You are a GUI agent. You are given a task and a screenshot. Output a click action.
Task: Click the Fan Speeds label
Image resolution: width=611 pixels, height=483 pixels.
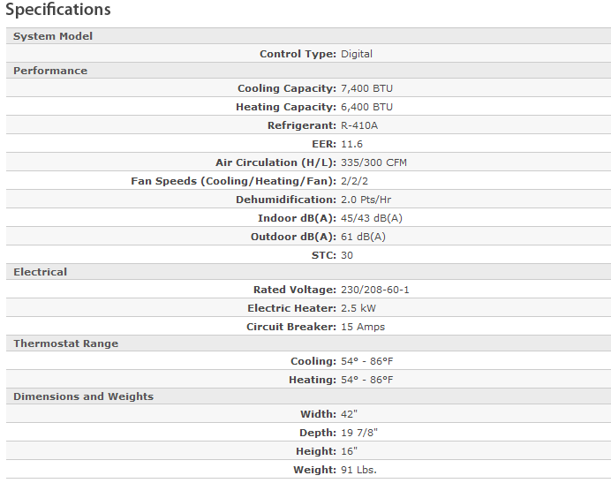coord(233,181)
